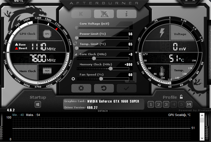The height and width of the screenshot is (142, 211).
Task: Click the 0 mV voltage readout
Action: point(179,47)
